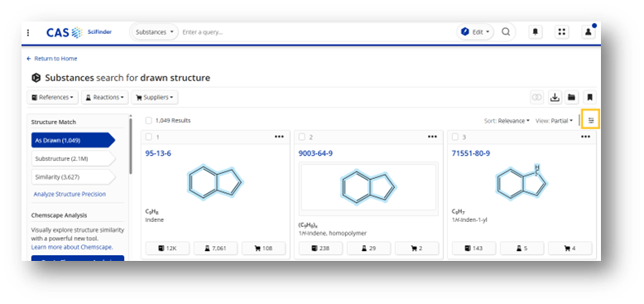Click the bookmark results icon
The width and height of the screenshot is (644, 304).
coord(590,98)
